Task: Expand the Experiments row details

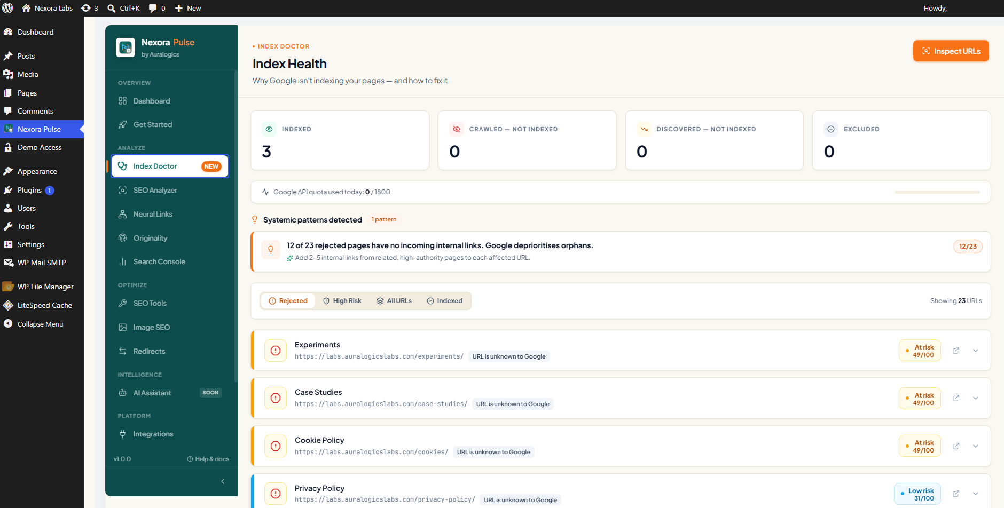Action: (x=976, y=351)
